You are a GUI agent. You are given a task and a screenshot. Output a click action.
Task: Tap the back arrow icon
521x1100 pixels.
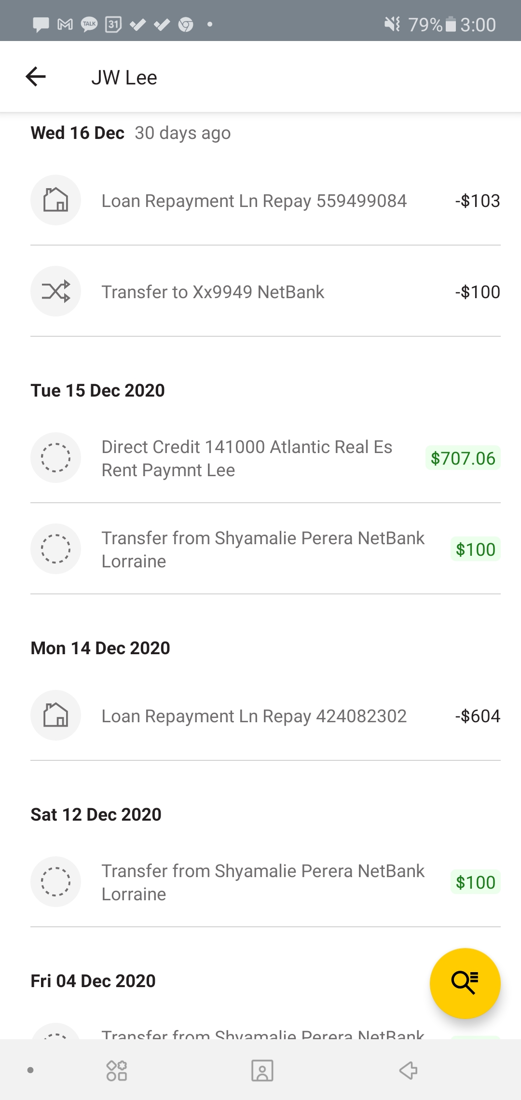coord(36,77)
